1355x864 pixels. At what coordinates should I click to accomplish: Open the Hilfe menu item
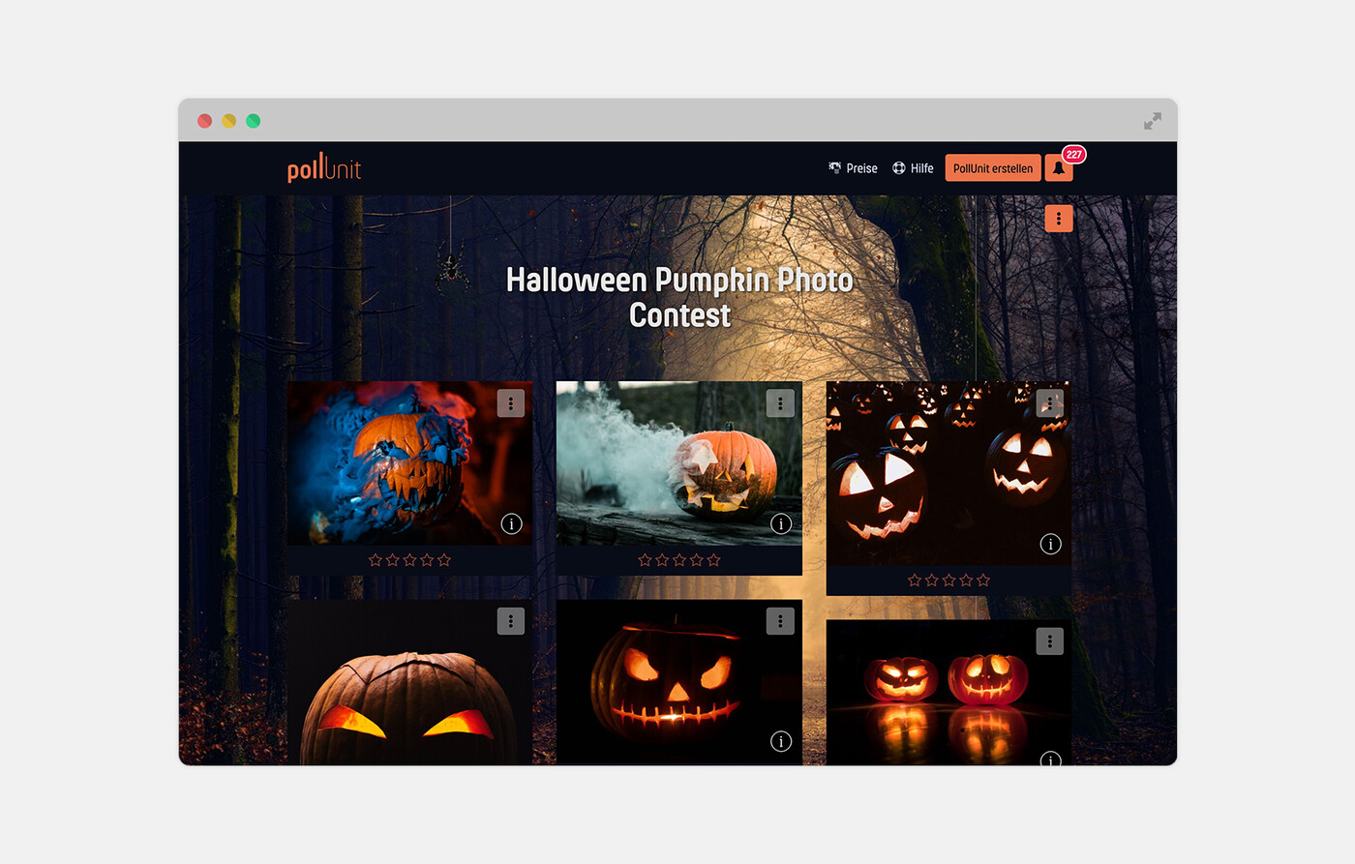[x=913, y=168]
